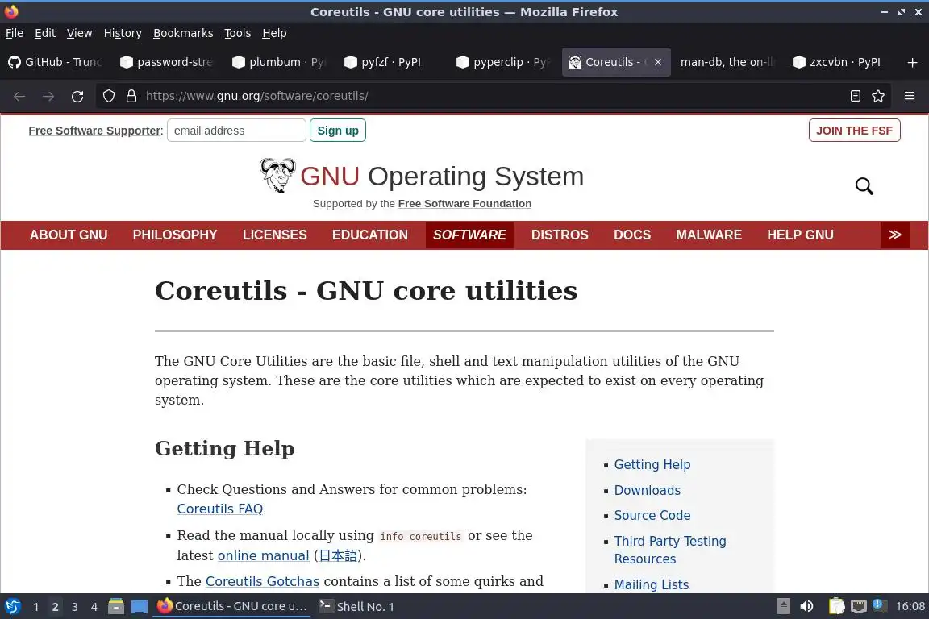929x619 pixels.
Task: Click the forward navigation arrow
Action: coord(48,97)
